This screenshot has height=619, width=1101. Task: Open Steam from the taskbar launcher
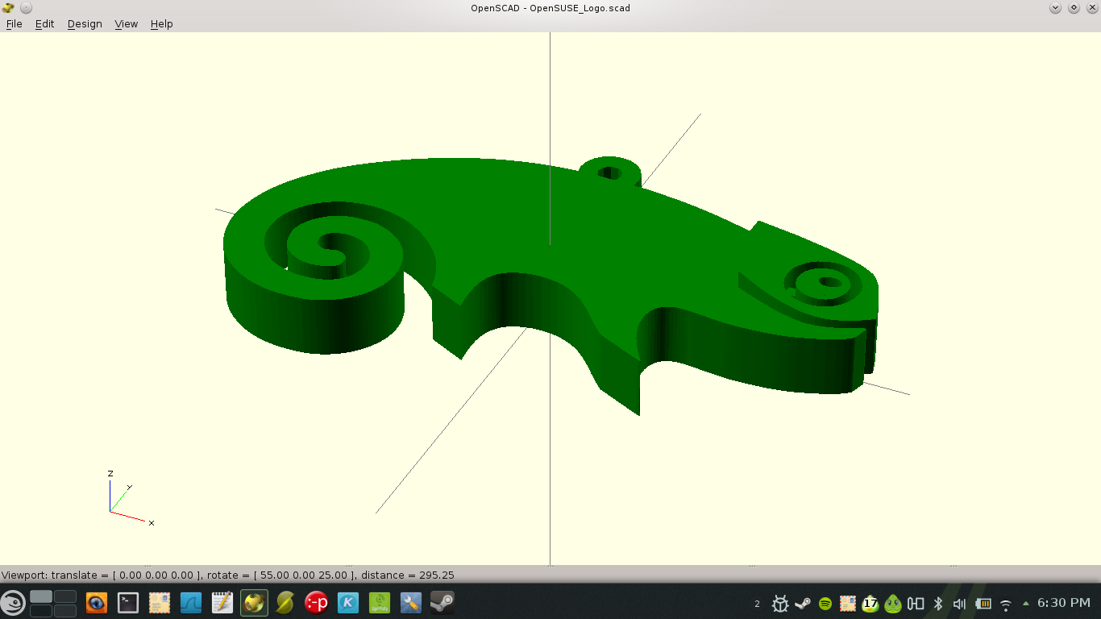tap(442, 603)
